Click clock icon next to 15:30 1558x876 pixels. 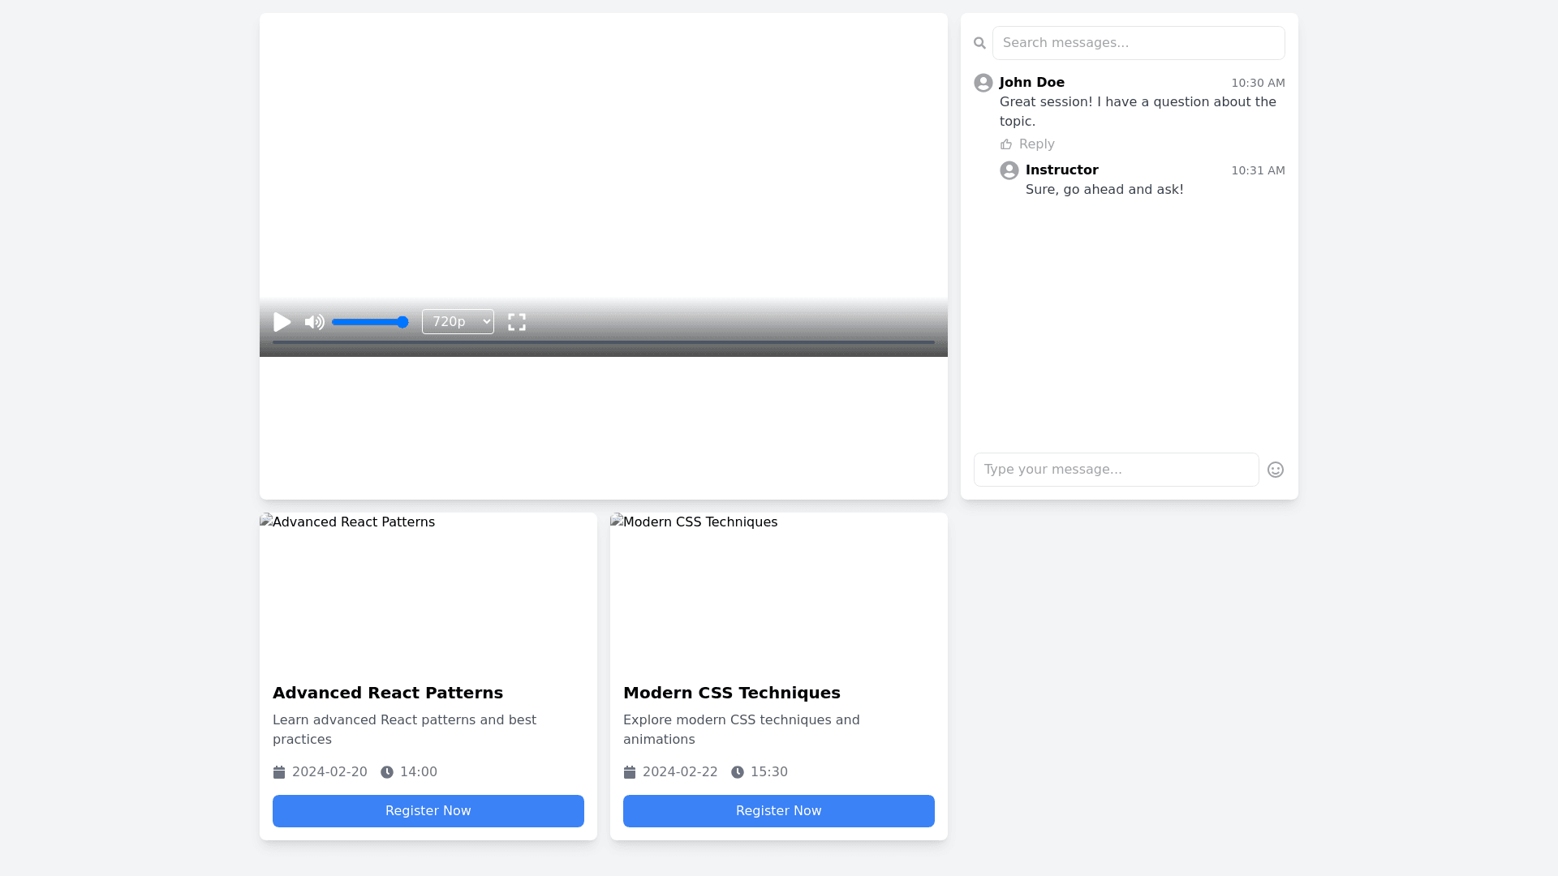coord(738,772)
